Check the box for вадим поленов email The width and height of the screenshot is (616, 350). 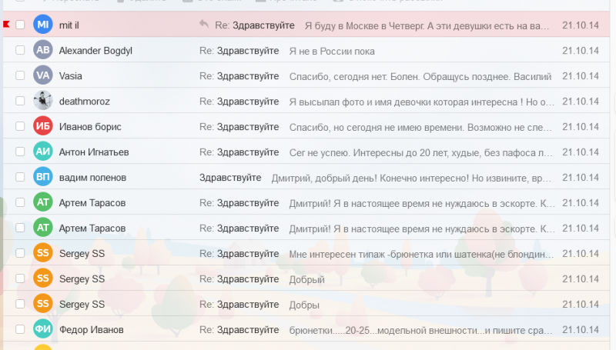[20, 177]
